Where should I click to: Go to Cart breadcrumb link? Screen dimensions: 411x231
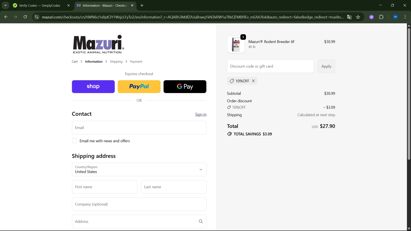(75, 62)
